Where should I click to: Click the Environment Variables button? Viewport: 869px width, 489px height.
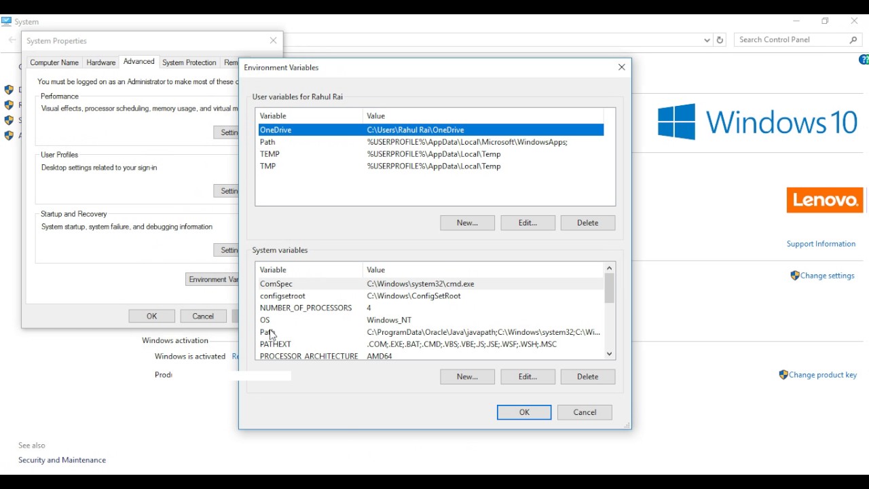pos(212,279)
